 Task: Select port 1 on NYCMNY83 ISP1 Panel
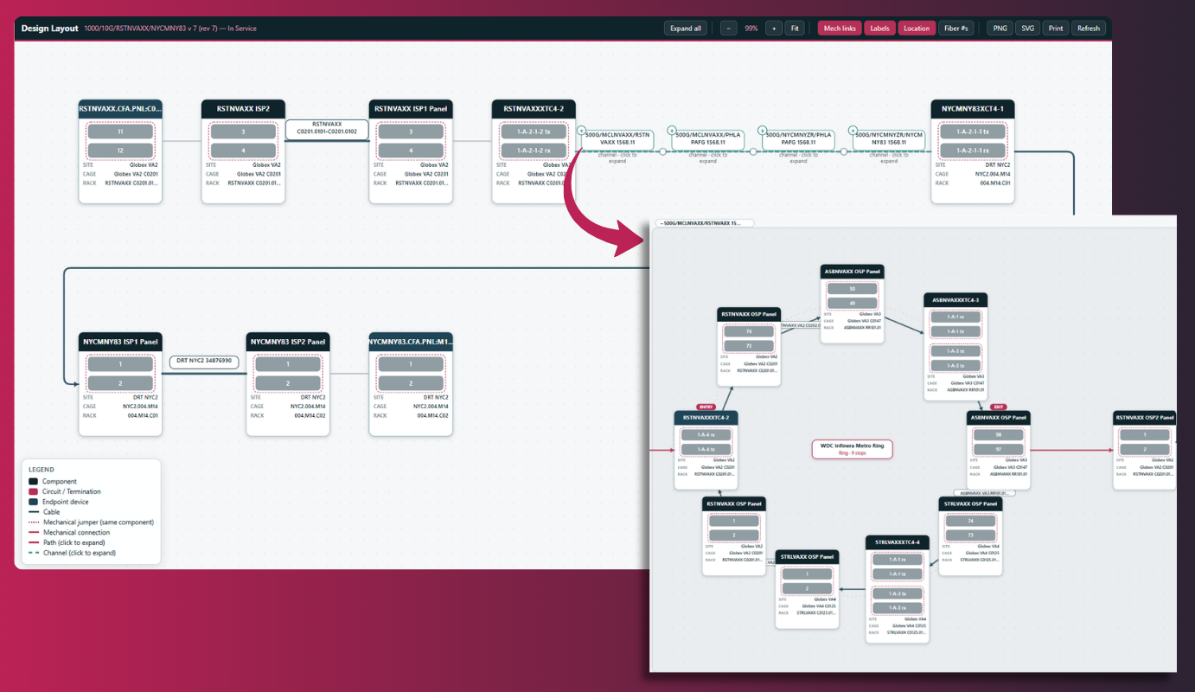120,365
